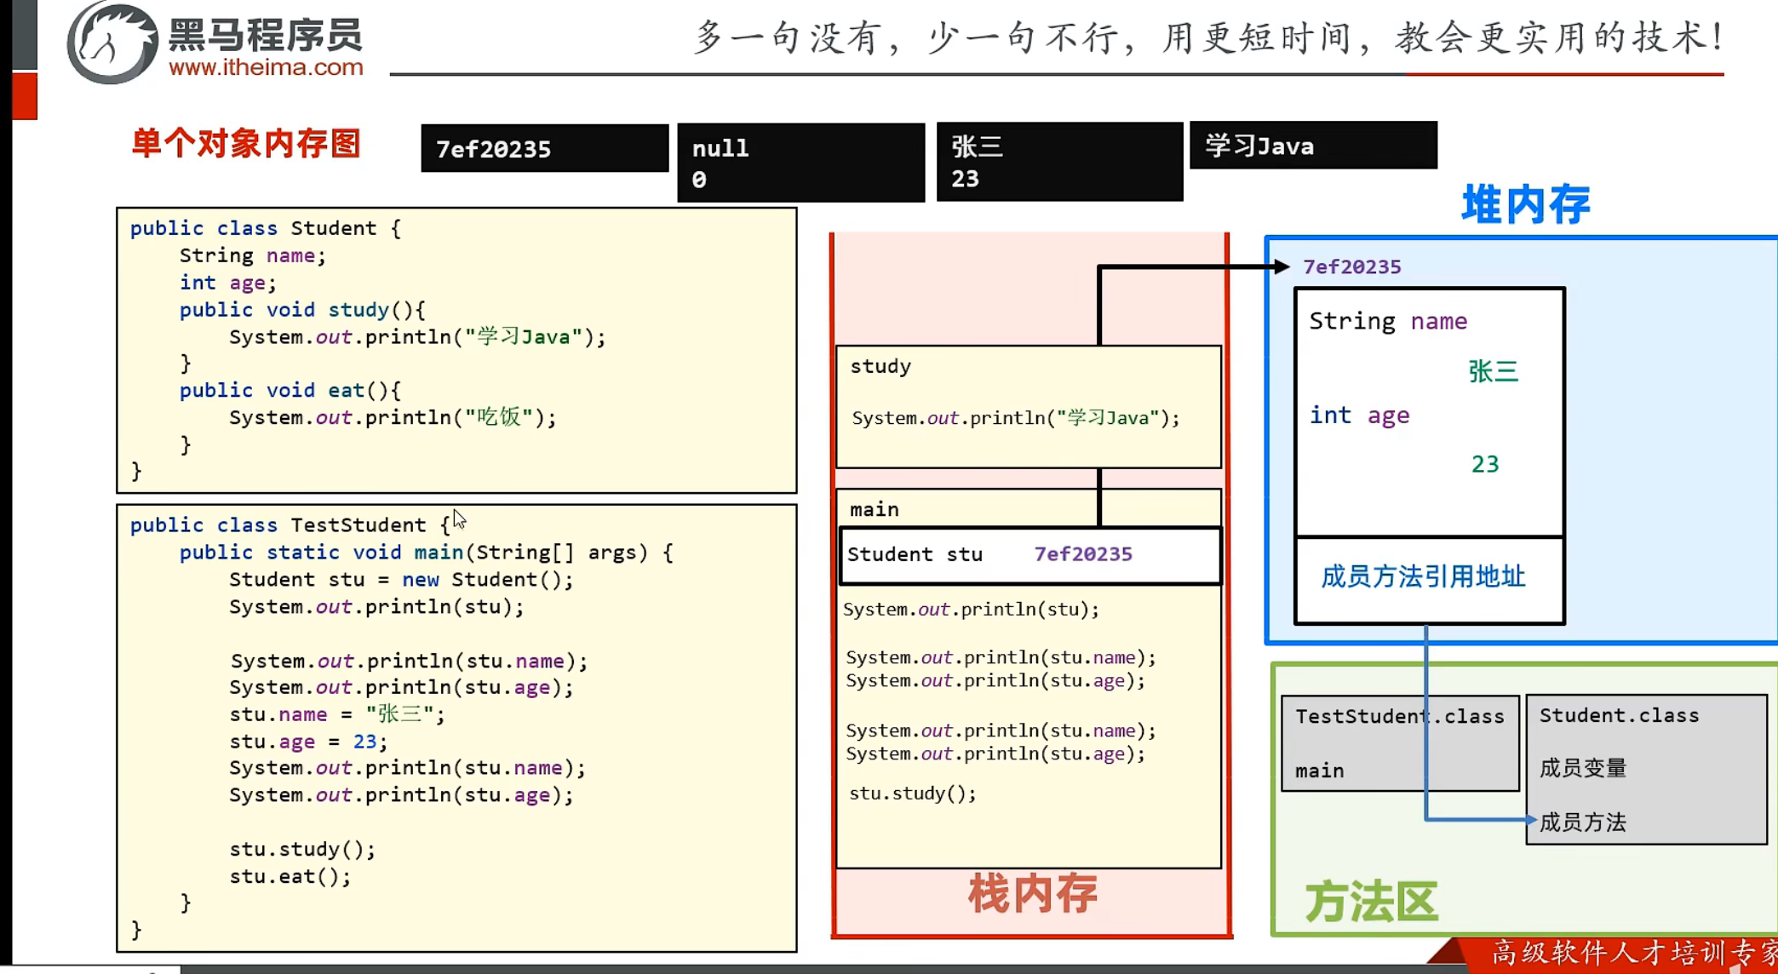
Task: Open the www.itheima.com link
Action: pos(266,67)
